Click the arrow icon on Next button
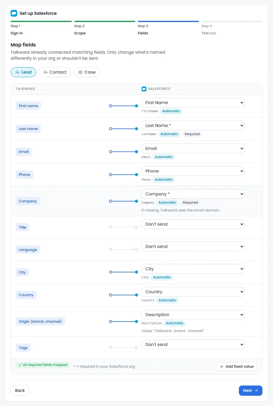This screenshot has width=273, height=406. 256,391
